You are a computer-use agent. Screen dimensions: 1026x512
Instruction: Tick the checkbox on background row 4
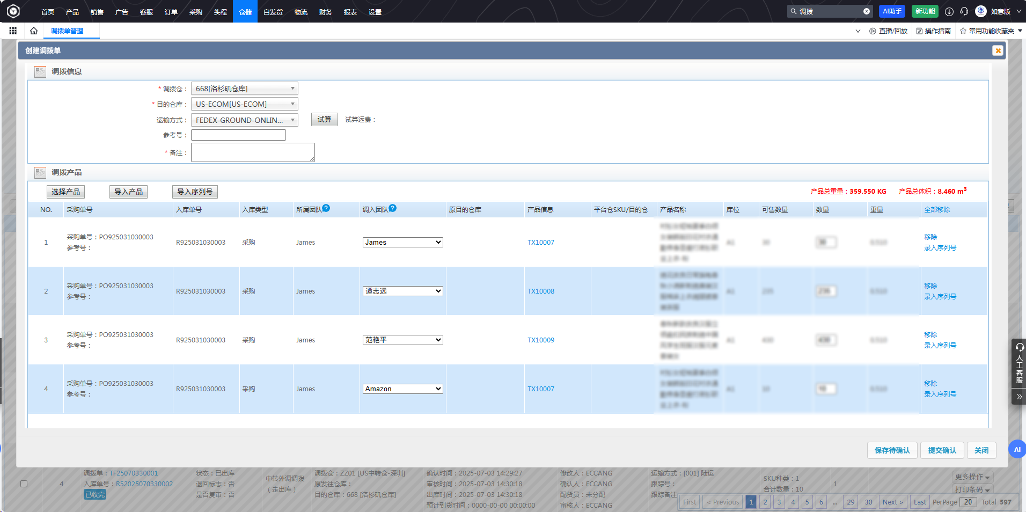pos(24,484)
